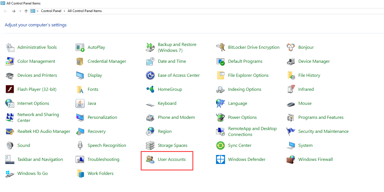
Task: Open the Power Options battery icon
Action: [x=221, y=117]
